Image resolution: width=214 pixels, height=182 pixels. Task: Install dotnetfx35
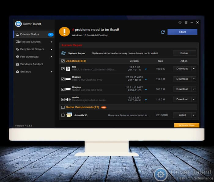pyautogui.click(x=182, y=115)
